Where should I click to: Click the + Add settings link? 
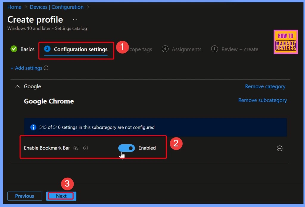(27, 68)
